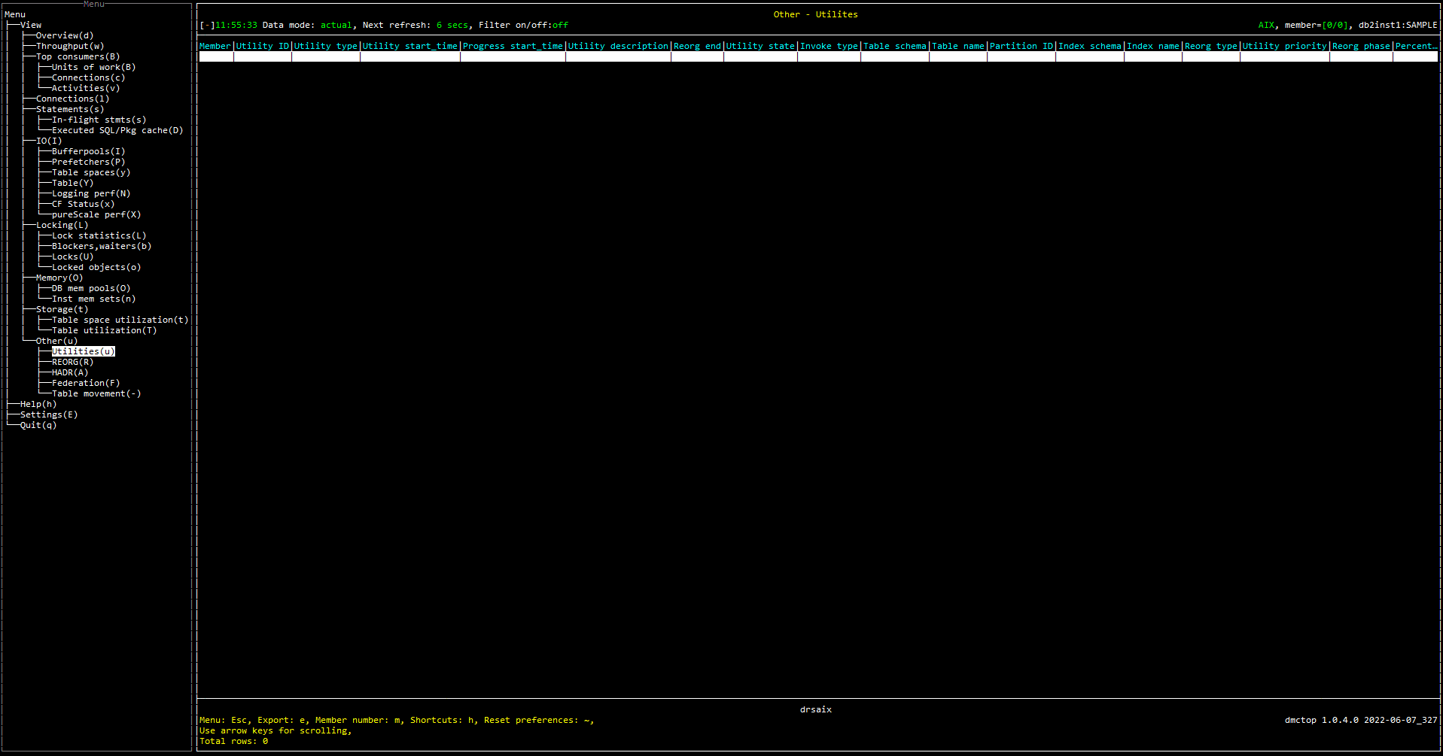1443x756 pixels.
Task: Select Table space utilization(t) item
Action: point(120,320)
